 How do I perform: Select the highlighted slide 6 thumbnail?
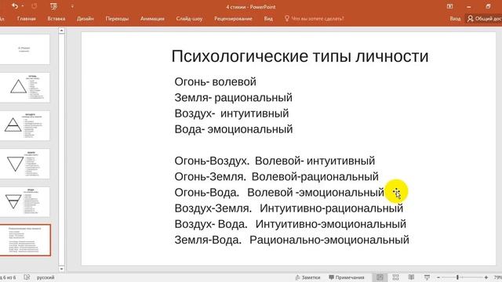pos(24,240)
